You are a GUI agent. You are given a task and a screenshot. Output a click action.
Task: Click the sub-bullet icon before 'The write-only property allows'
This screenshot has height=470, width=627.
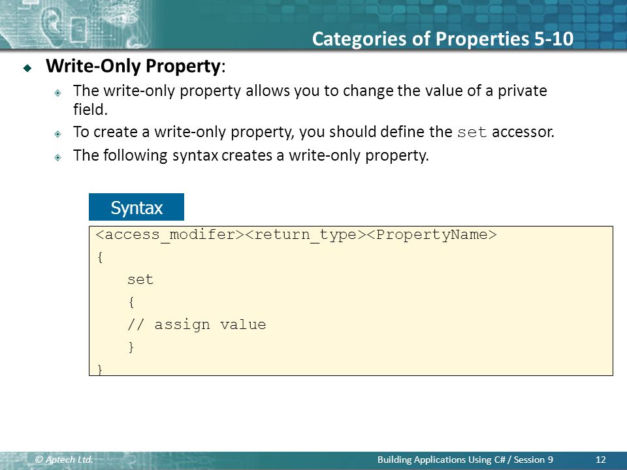58,93
